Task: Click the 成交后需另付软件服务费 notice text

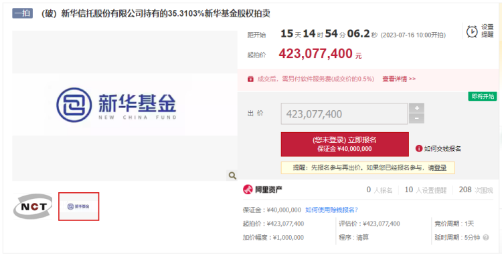Action: click(316, 79)
